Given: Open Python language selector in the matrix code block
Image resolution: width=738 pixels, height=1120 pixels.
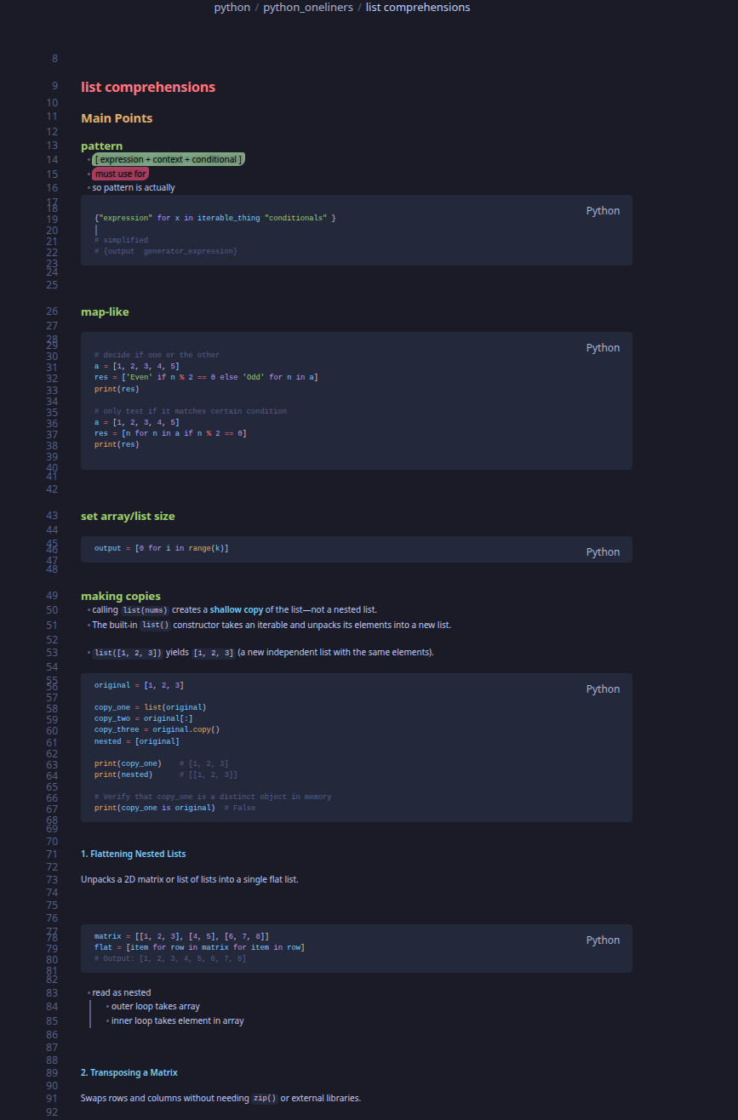Looking at the screenshot, I should [603, 940].
